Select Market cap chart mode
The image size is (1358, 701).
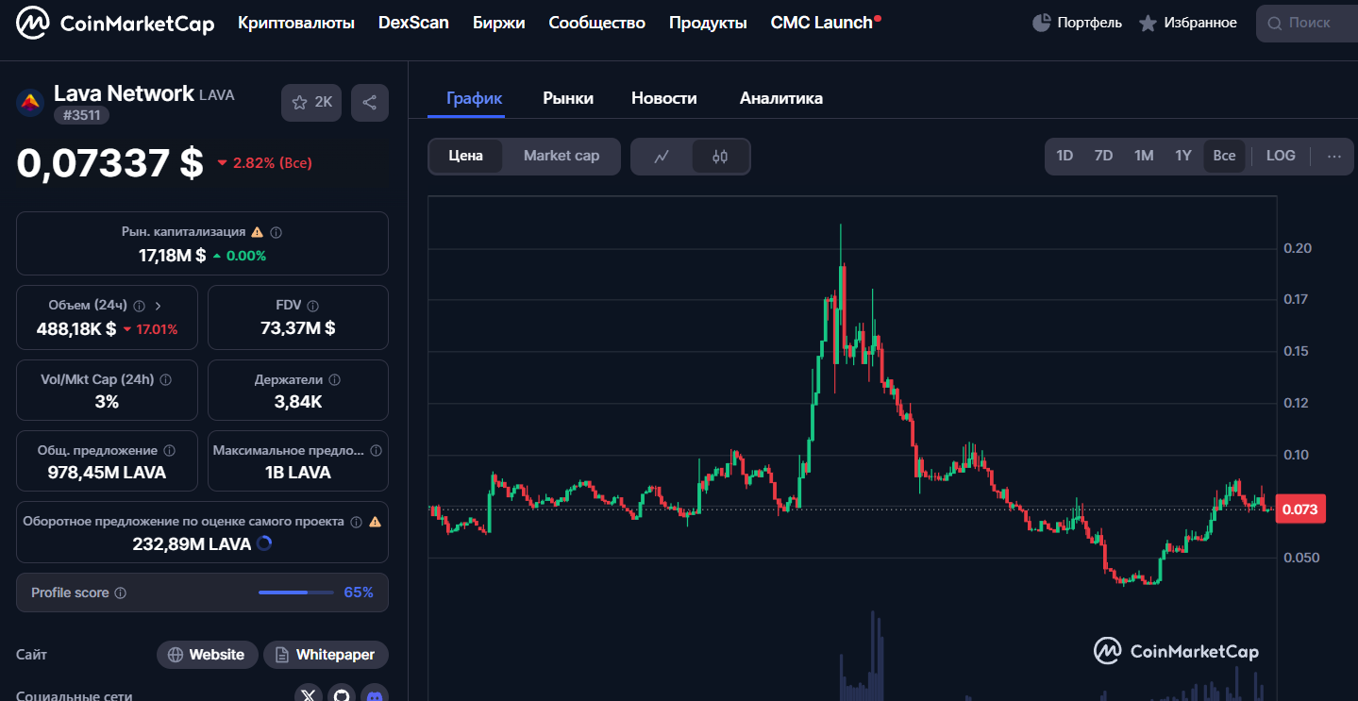(562, 157)
